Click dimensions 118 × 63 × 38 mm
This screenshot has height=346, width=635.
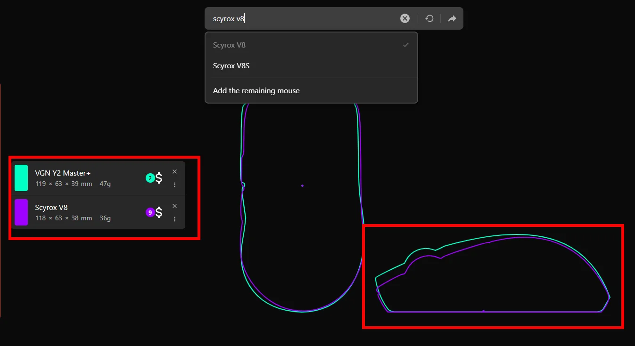(64, 218)
